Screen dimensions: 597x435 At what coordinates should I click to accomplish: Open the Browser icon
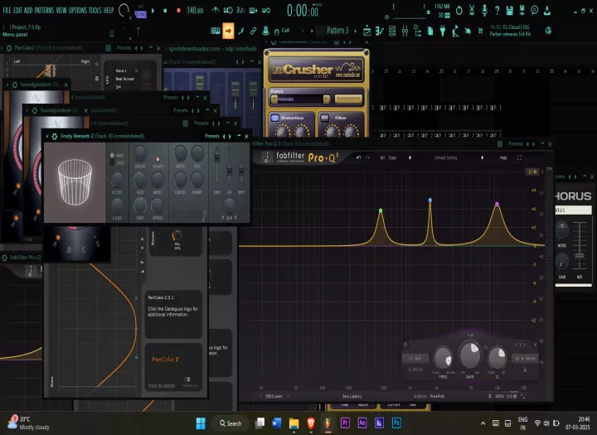[x=418, y=31]
